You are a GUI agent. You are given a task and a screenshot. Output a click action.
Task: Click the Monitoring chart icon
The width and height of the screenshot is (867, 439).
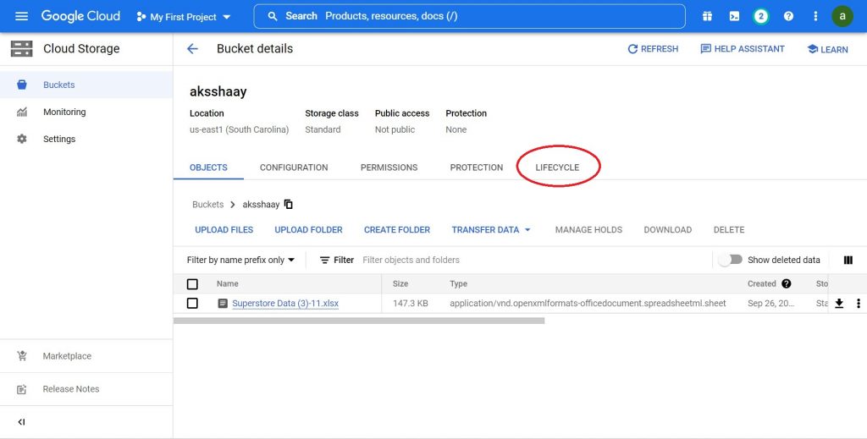click(21, 112)
